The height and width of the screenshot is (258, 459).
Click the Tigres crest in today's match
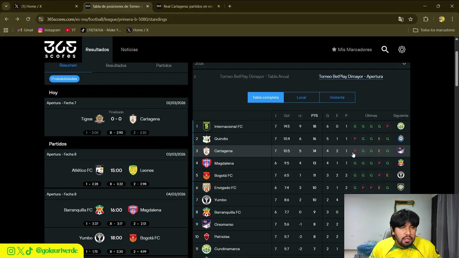(x=100, y=119)
